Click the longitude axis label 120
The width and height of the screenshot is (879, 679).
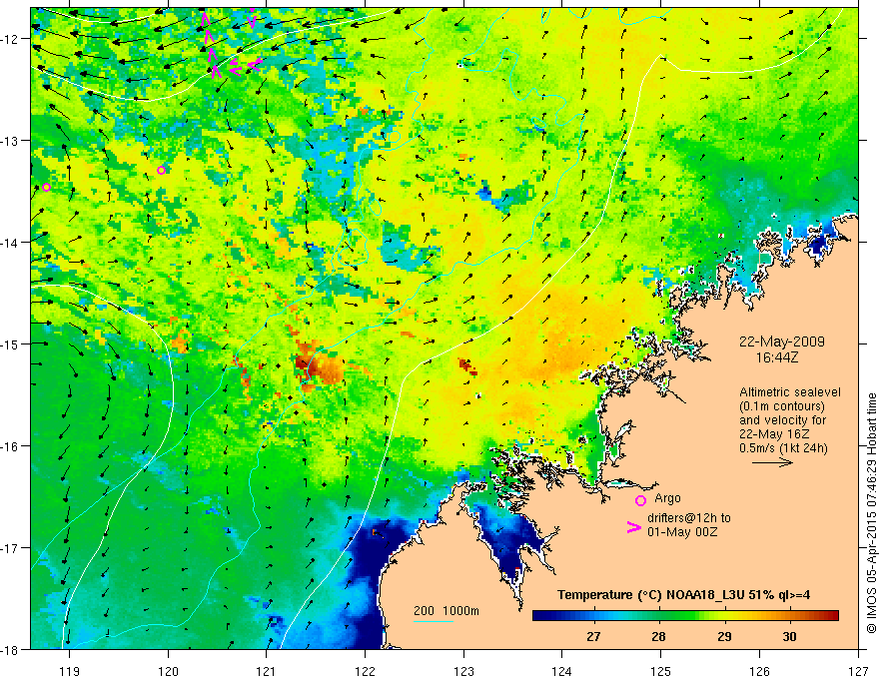[168, 671]
